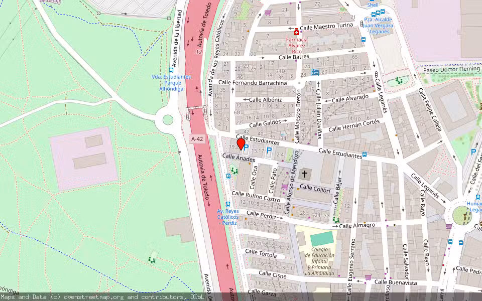Click the library bookshelf icon near Calle Batres
The height and width of the screenshot is (301, 482).
315,72
